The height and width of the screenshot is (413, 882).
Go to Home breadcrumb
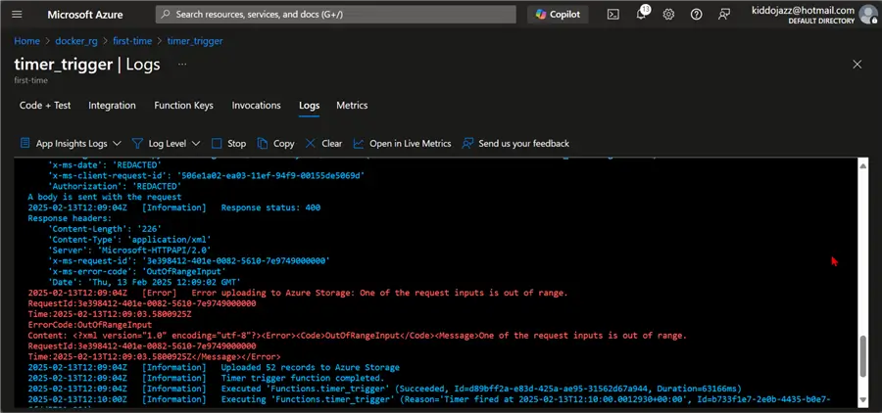27,41
